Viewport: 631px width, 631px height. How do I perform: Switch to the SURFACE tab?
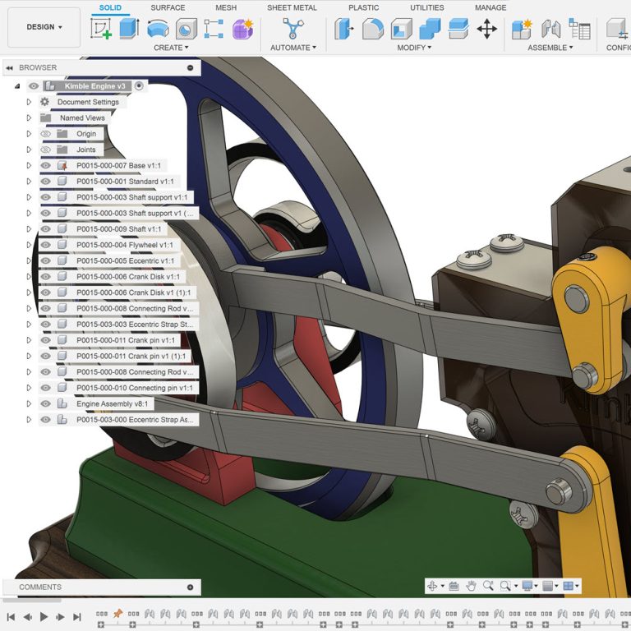168,7
